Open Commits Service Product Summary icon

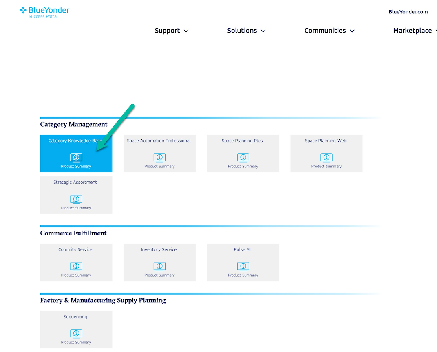(x=76, y=266)
